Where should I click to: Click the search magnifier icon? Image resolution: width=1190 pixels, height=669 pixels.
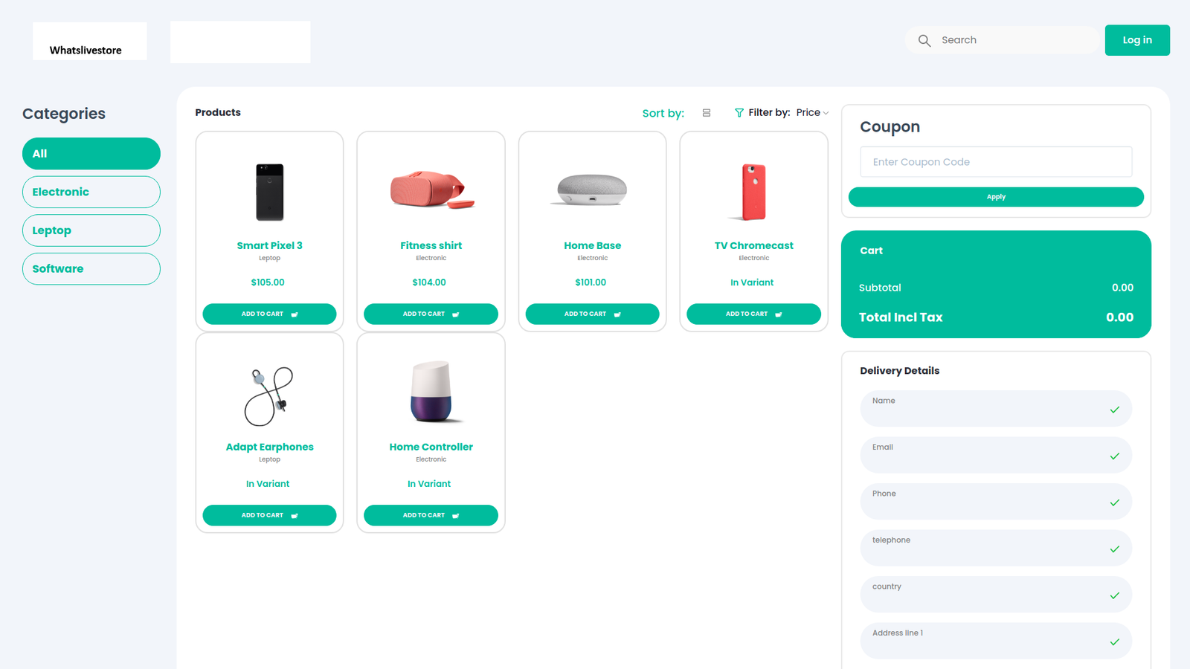(x=924, y=41)
